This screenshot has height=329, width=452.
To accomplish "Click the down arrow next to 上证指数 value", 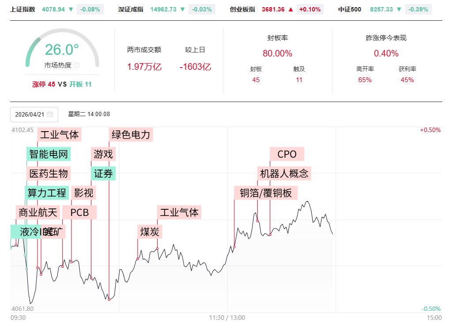I will [x=71, y=9].
